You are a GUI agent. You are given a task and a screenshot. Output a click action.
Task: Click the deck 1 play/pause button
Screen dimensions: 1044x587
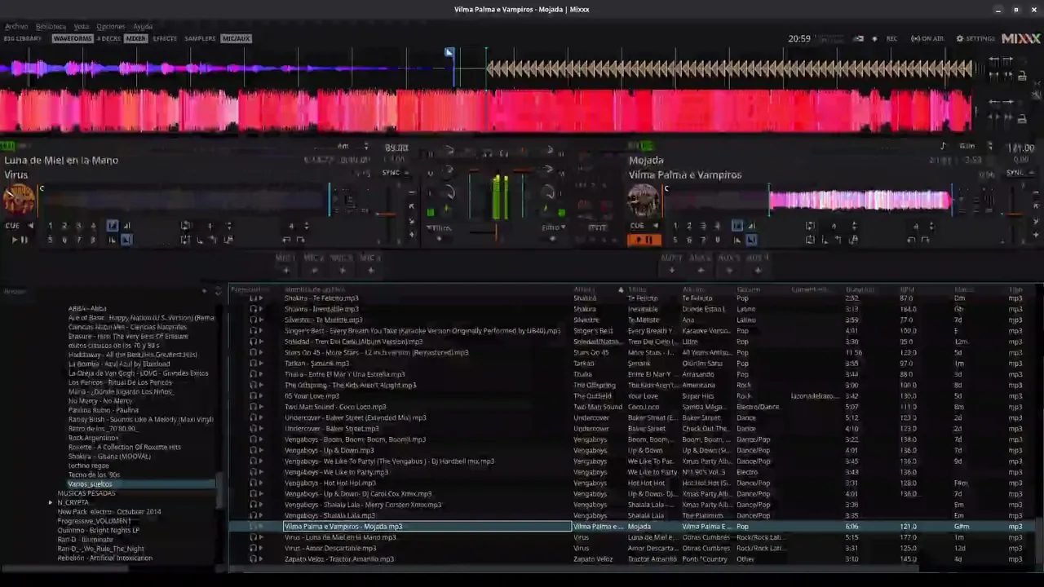[x=19, y=240]
